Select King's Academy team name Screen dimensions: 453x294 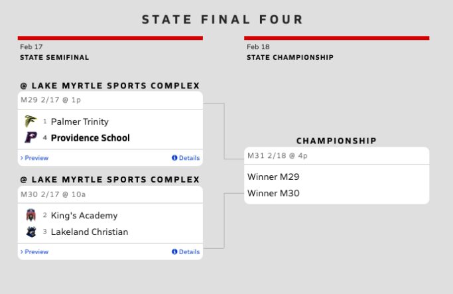84,215
